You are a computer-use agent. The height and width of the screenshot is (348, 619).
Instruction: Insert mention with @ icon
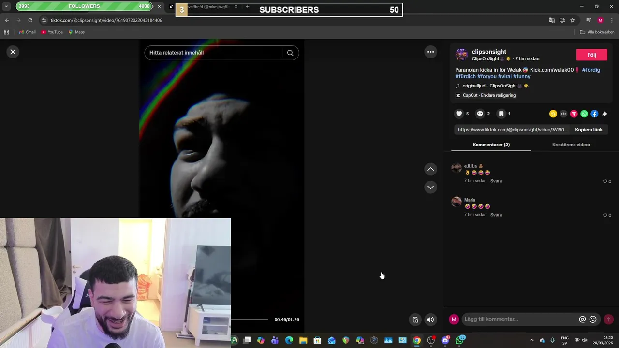click(x=582, y=319)
